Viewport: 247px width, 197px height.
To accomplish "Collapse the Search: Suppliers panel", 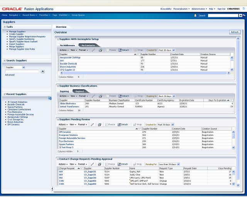I will pyautogui.click(x=5, y=60).
